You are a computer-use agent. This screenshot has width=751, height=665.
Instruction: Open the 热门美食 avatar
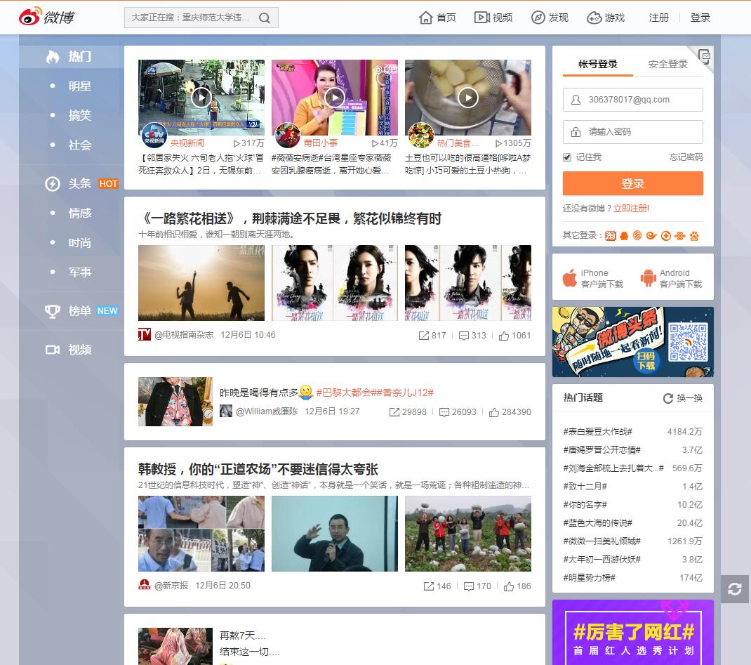tap(420, 135)
